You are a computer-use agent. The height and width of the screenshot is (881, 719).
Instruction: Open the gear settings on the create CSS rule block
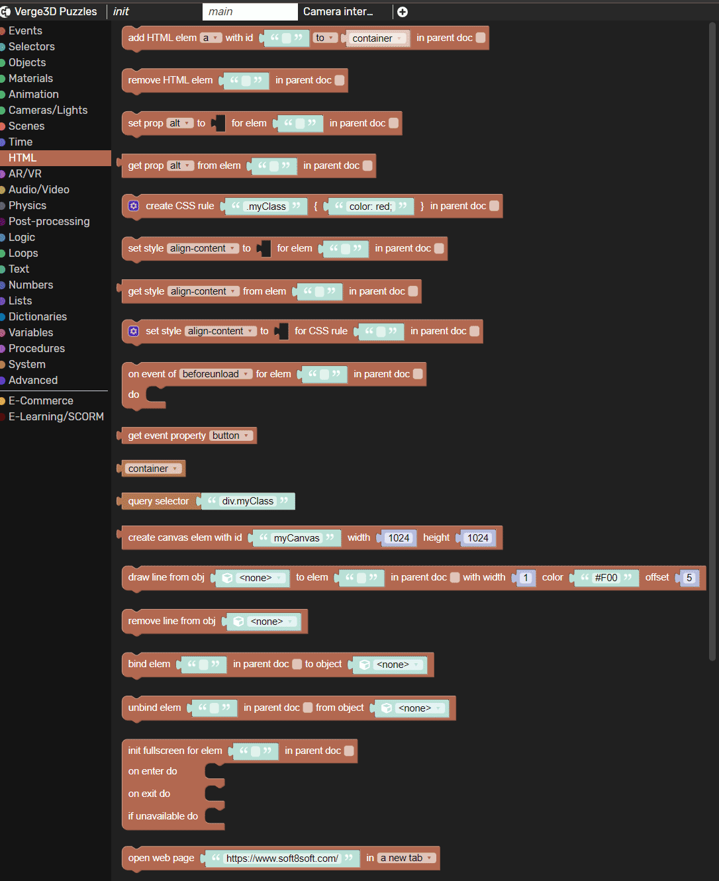(134, 206)
